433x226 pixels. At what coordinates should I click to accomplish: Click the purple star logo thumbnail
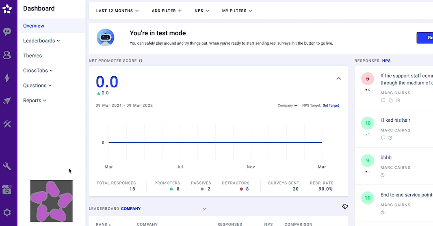click(x=52, y=201)
